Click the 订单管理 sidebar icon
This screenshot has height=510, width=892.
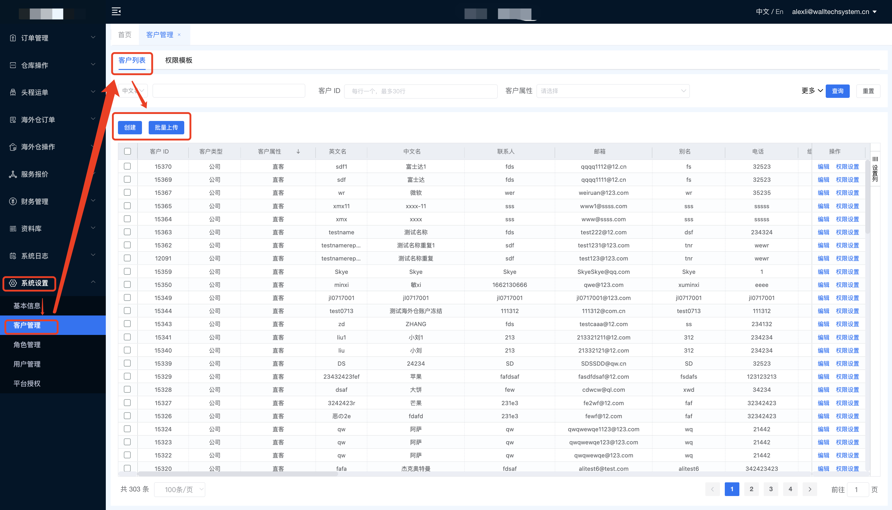pos(13,38)
